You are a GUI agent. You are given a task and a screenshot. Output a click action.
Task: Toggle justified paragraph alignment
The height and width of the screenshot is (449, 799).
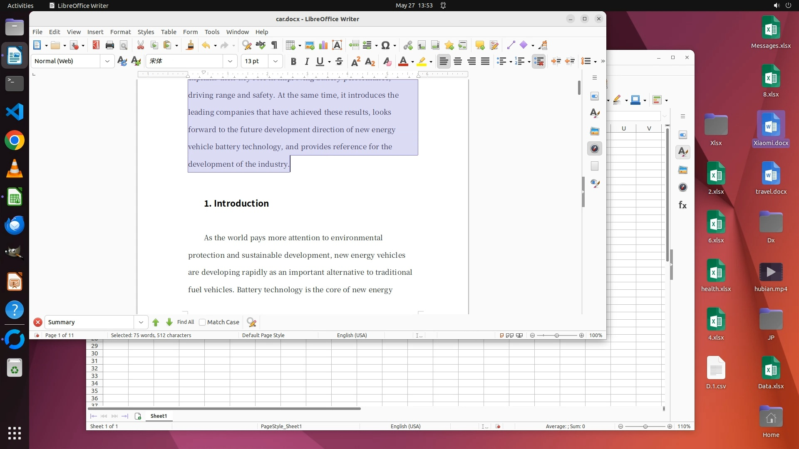tap(485, 62)
